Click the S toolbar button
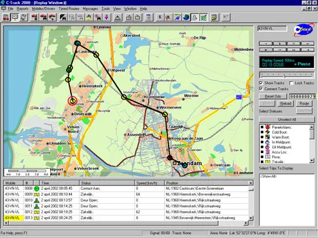This screenshot has width=318, height=238. pyautogui.click(x=160, y=17)
